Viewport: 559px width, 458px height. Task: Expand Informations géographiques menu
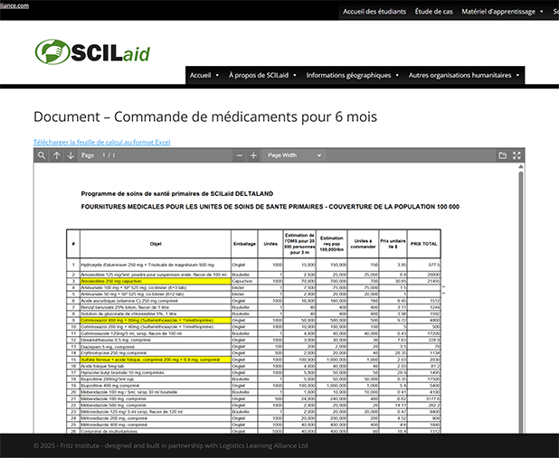[352, 75]
